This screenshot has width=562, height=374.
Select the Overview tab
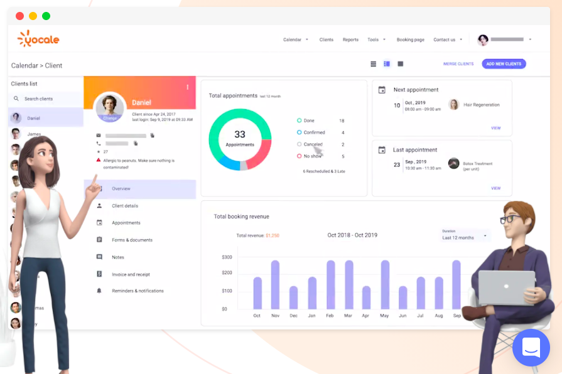(140, 189)
